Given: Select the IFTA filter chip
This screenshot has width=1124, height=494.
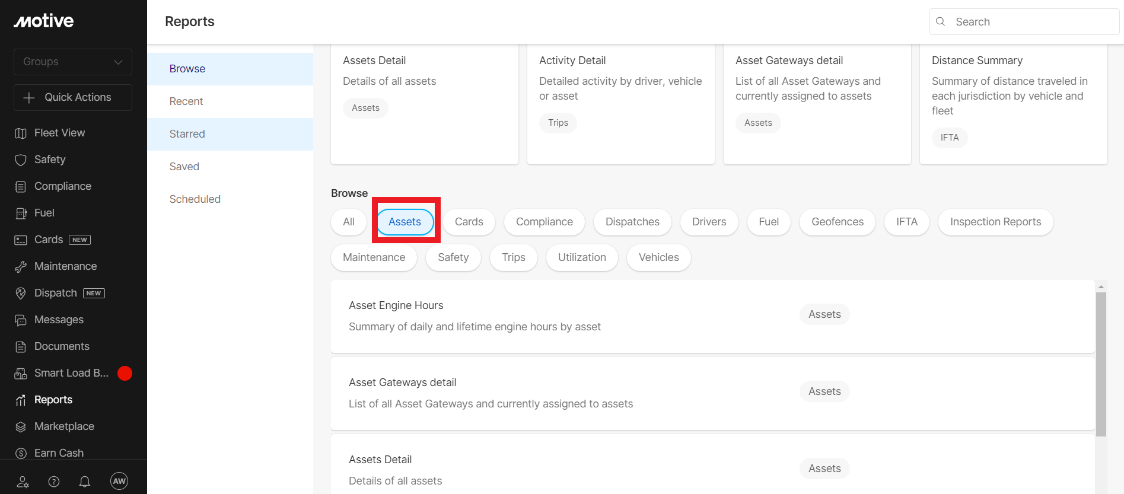Looking at the screenshot, I should (907, 222).
